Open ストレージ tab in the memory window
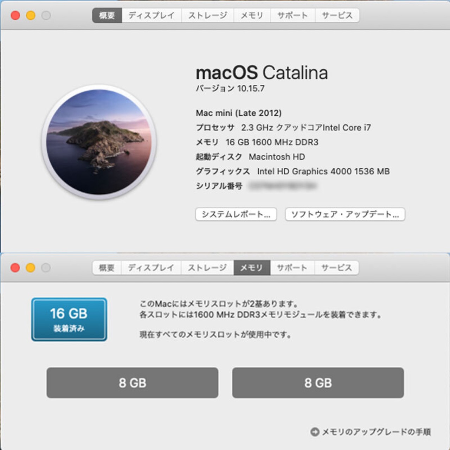Image resolution: width=450 pixels, height=450 pixels. tap(207, 268)
